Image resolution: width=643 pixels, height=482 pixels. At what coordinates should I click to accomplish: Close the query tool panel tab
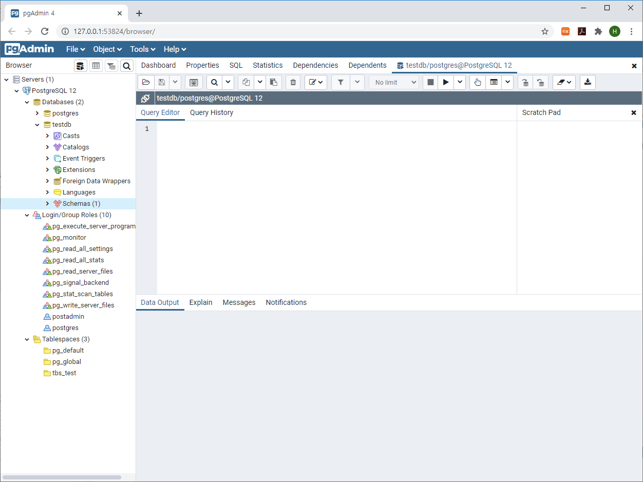634,66
